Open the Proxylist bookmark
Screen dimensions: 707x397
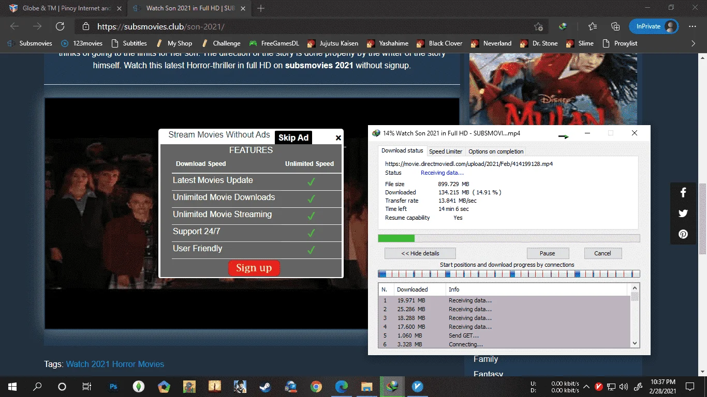(620, 43)
